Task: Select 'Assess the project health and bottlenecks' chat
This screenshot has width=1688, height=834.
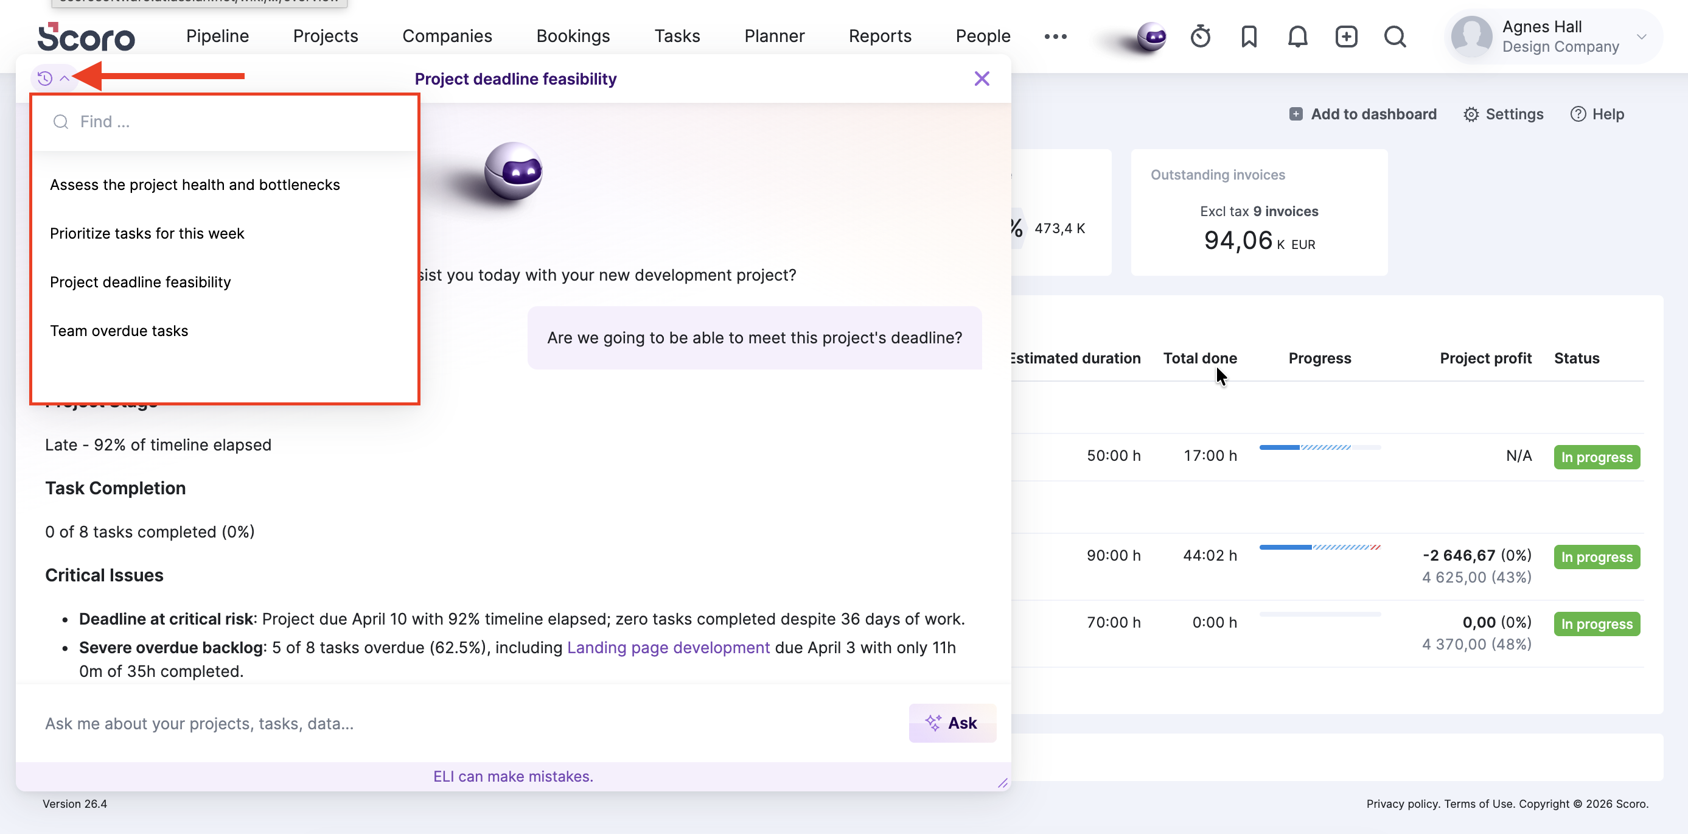Action: pyautogui.click(x=195, y=185)
